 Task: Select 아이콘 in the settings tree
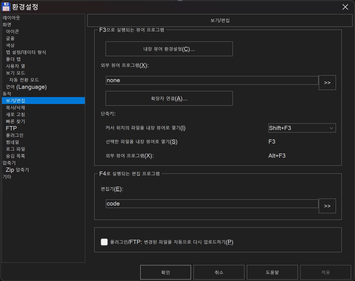[12, 32]
